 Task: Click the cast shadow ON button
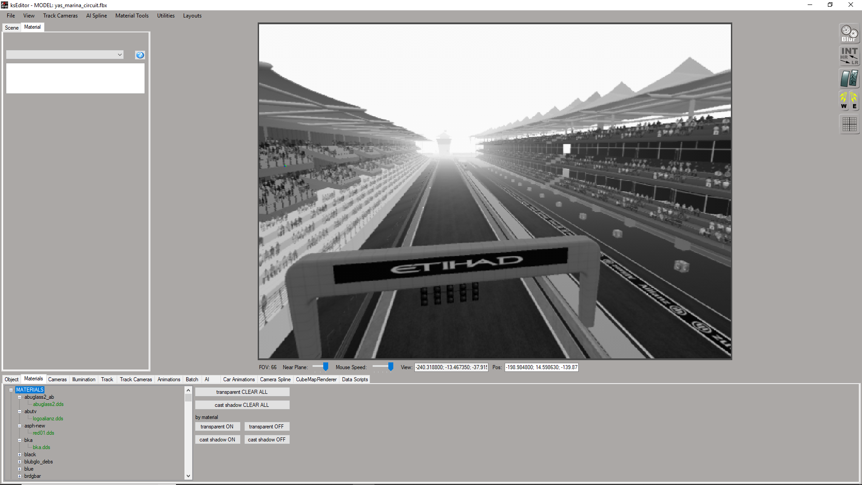217,440
